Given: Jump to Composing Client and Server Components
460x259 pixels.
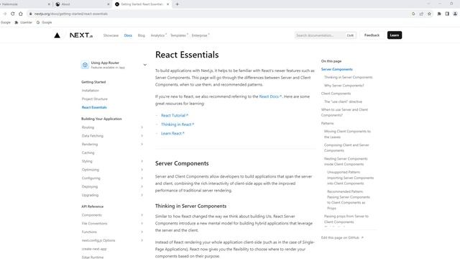Looking at the screenshot, I should click(346, 147).
